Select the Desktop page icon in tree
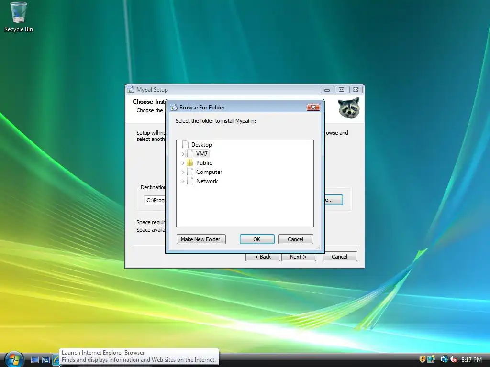 185,144
